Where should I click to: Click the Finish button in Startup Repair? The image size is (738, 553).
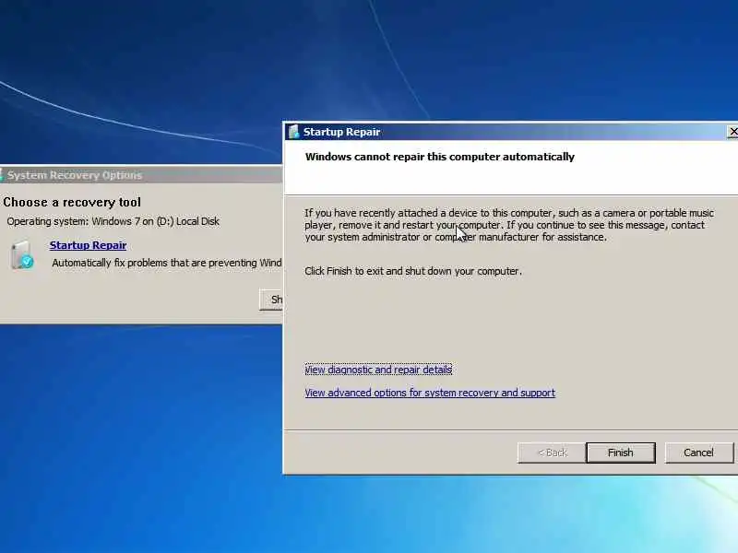(621, 453)
